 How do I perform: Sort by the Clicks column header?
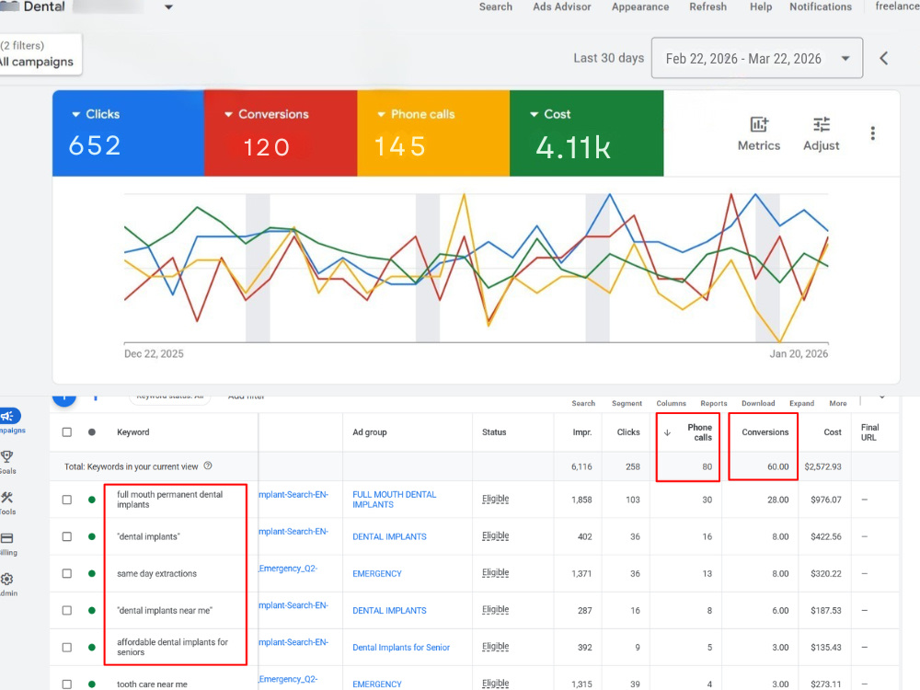tap(627, 431)
